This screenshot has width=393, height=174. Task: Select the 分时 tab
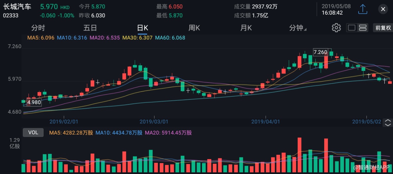click(38, 28)
